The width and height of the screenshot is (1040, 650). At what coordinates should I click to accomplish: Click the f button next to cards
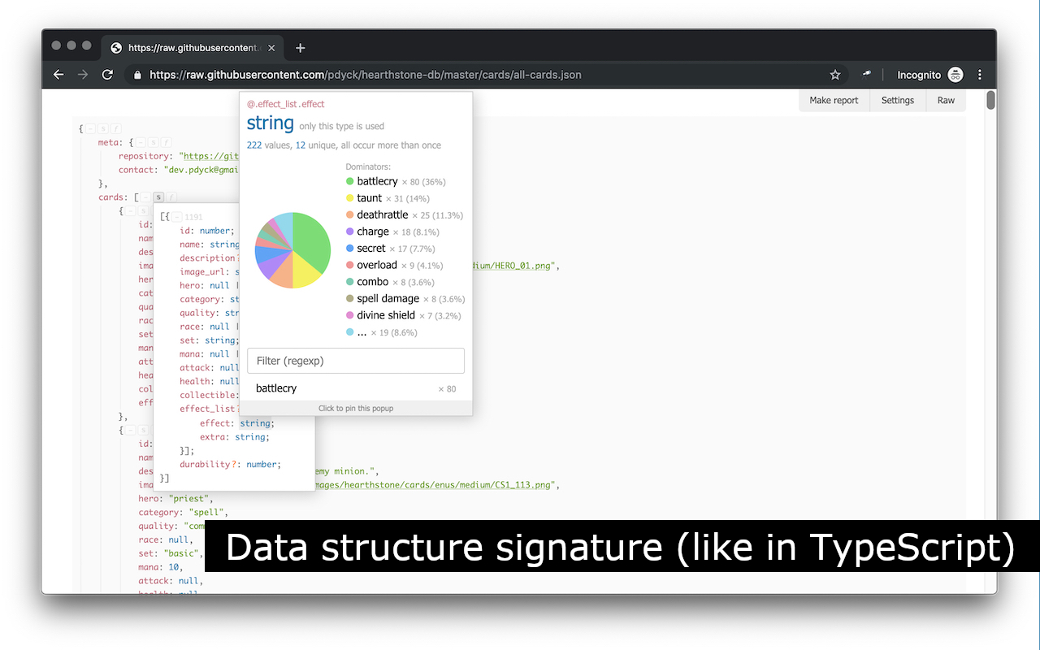[x=171, y=197]
